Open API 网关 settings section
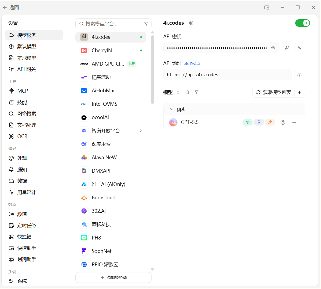 (x=34, y=69)
